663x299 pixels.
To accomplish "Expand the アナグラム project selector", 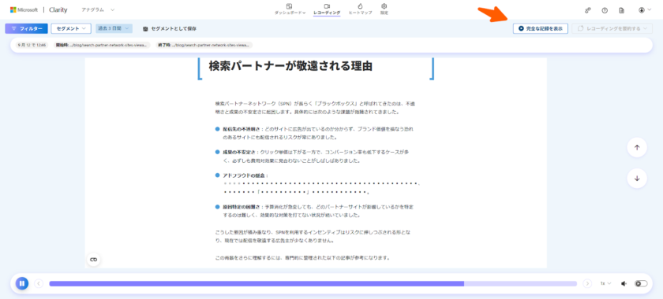I will click(98, 9).
